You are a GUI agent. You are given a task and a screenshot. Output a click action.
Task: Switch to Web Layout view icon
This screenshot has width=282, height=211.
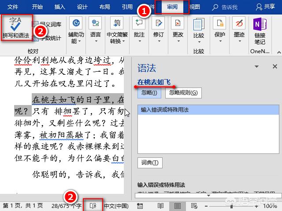coord(194,206)
